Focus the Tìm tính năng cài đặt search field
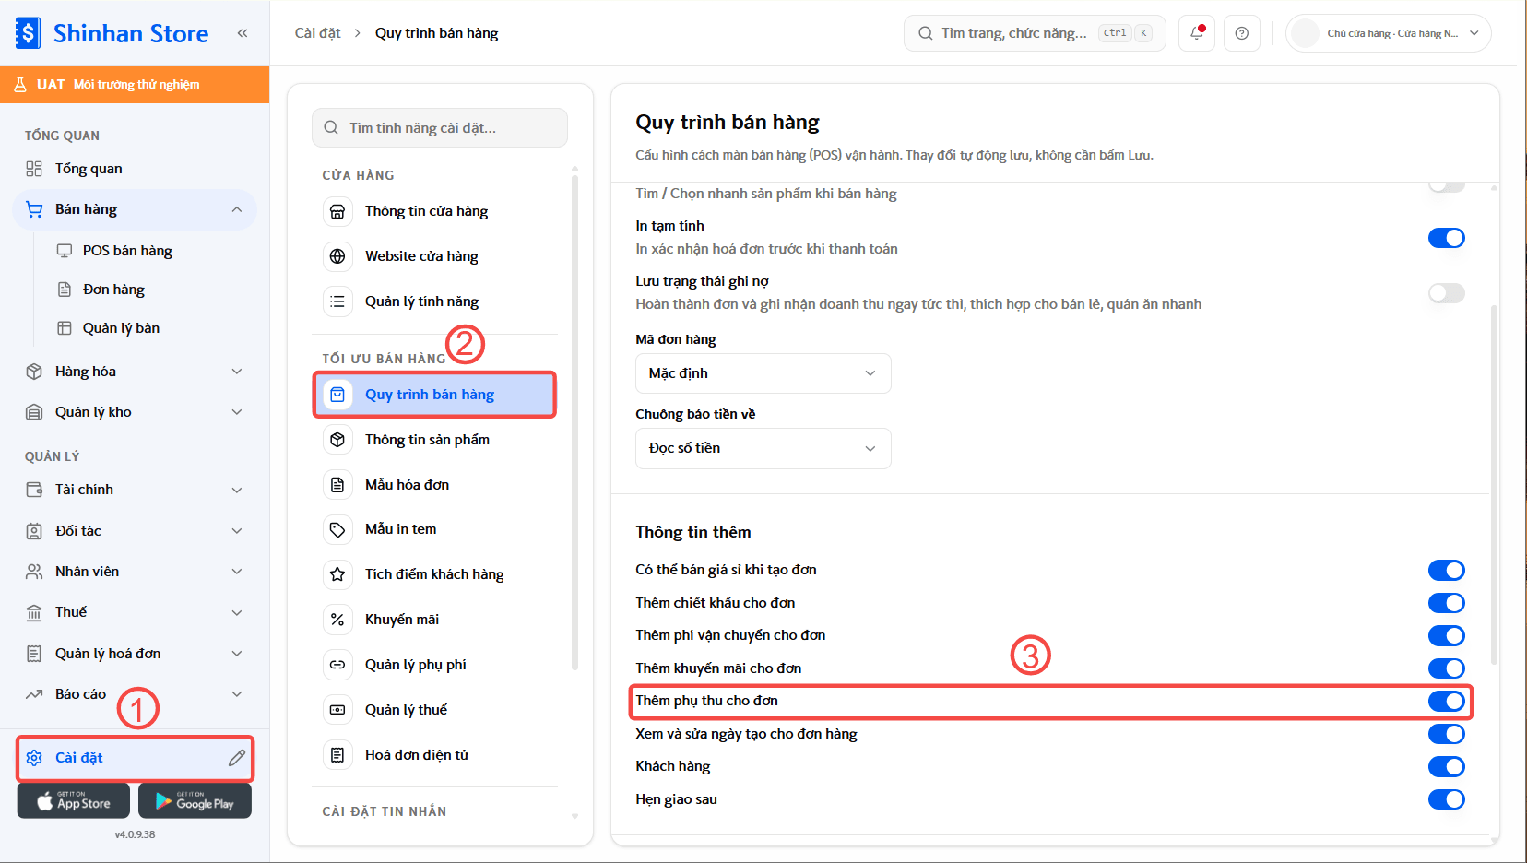This screenshot has width=1527, height=863. click(440, 128)
